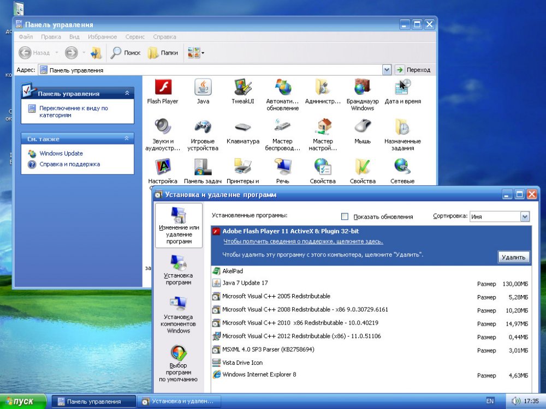Click the Назад back button
The width and height of the screenshot is (546, 409).
click(x=34, y=53)
